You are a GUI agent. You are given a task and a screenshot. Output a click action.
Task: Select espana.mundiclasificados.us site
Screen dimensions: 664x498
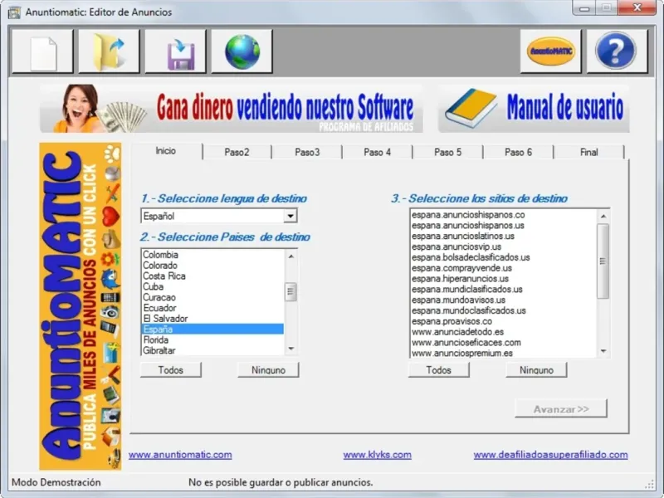click(x=503, y=289)
